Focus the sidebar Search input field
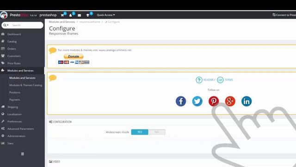The height and width of the screenshot is (167, 296). pos(26,25)
